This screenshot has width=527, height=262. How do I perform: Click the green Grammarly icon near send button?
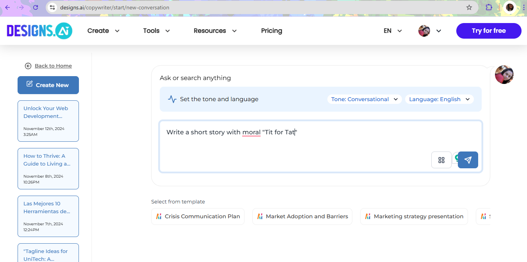457,158
